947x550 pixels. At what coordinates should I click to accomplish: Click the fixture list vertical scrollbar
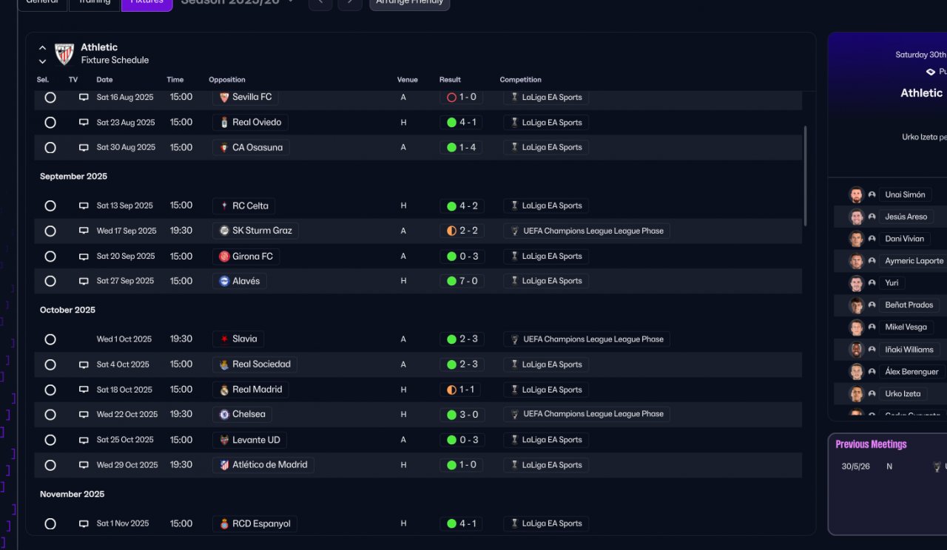806,176
